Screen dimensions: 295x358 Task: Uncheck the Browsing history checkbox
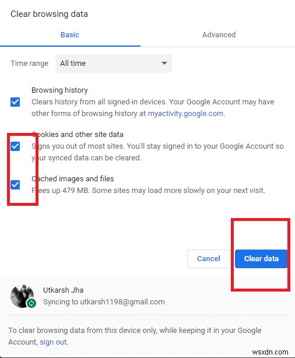[x=15, y=102]
